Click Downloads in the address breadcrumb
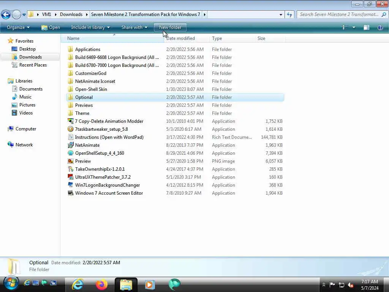This screenshot has width=389, height=292. (x=71, y=14)
